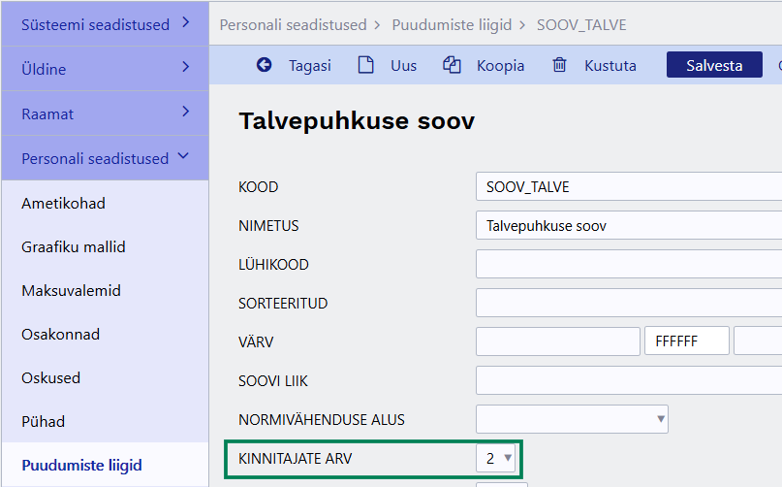Go to Osakonnad in the sidebar
Screen dimensions: 782x487
pyautogui.click(x=60, y=335)
